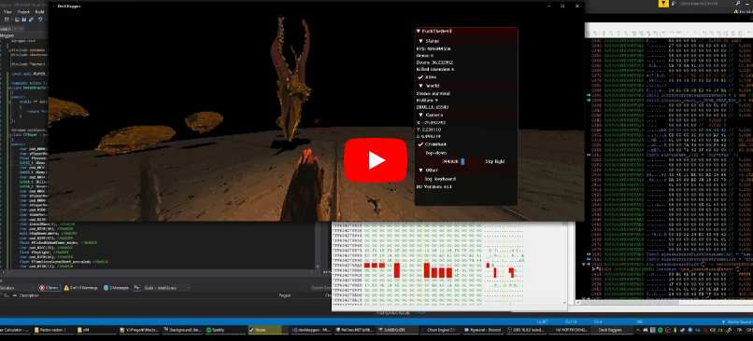
Task: Collapse the Status section in overlay
Action: pyautogui.click(x=421, y=41)
